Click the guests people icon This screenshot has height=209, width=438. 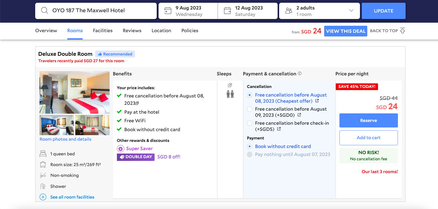pos(288,11)
